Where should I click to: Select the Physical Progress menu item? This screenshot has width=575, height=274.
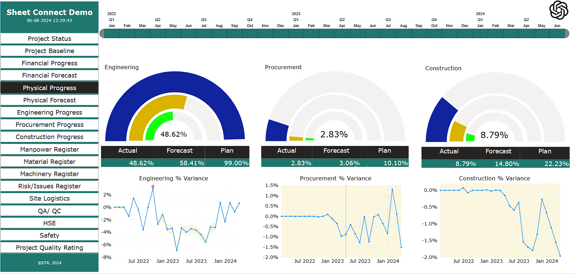coord(49,88)
